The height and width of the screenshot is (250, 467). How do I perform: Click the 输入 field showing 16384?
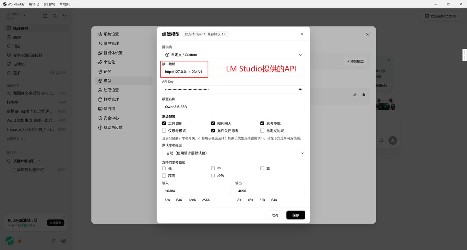click(x=197, y=191)
